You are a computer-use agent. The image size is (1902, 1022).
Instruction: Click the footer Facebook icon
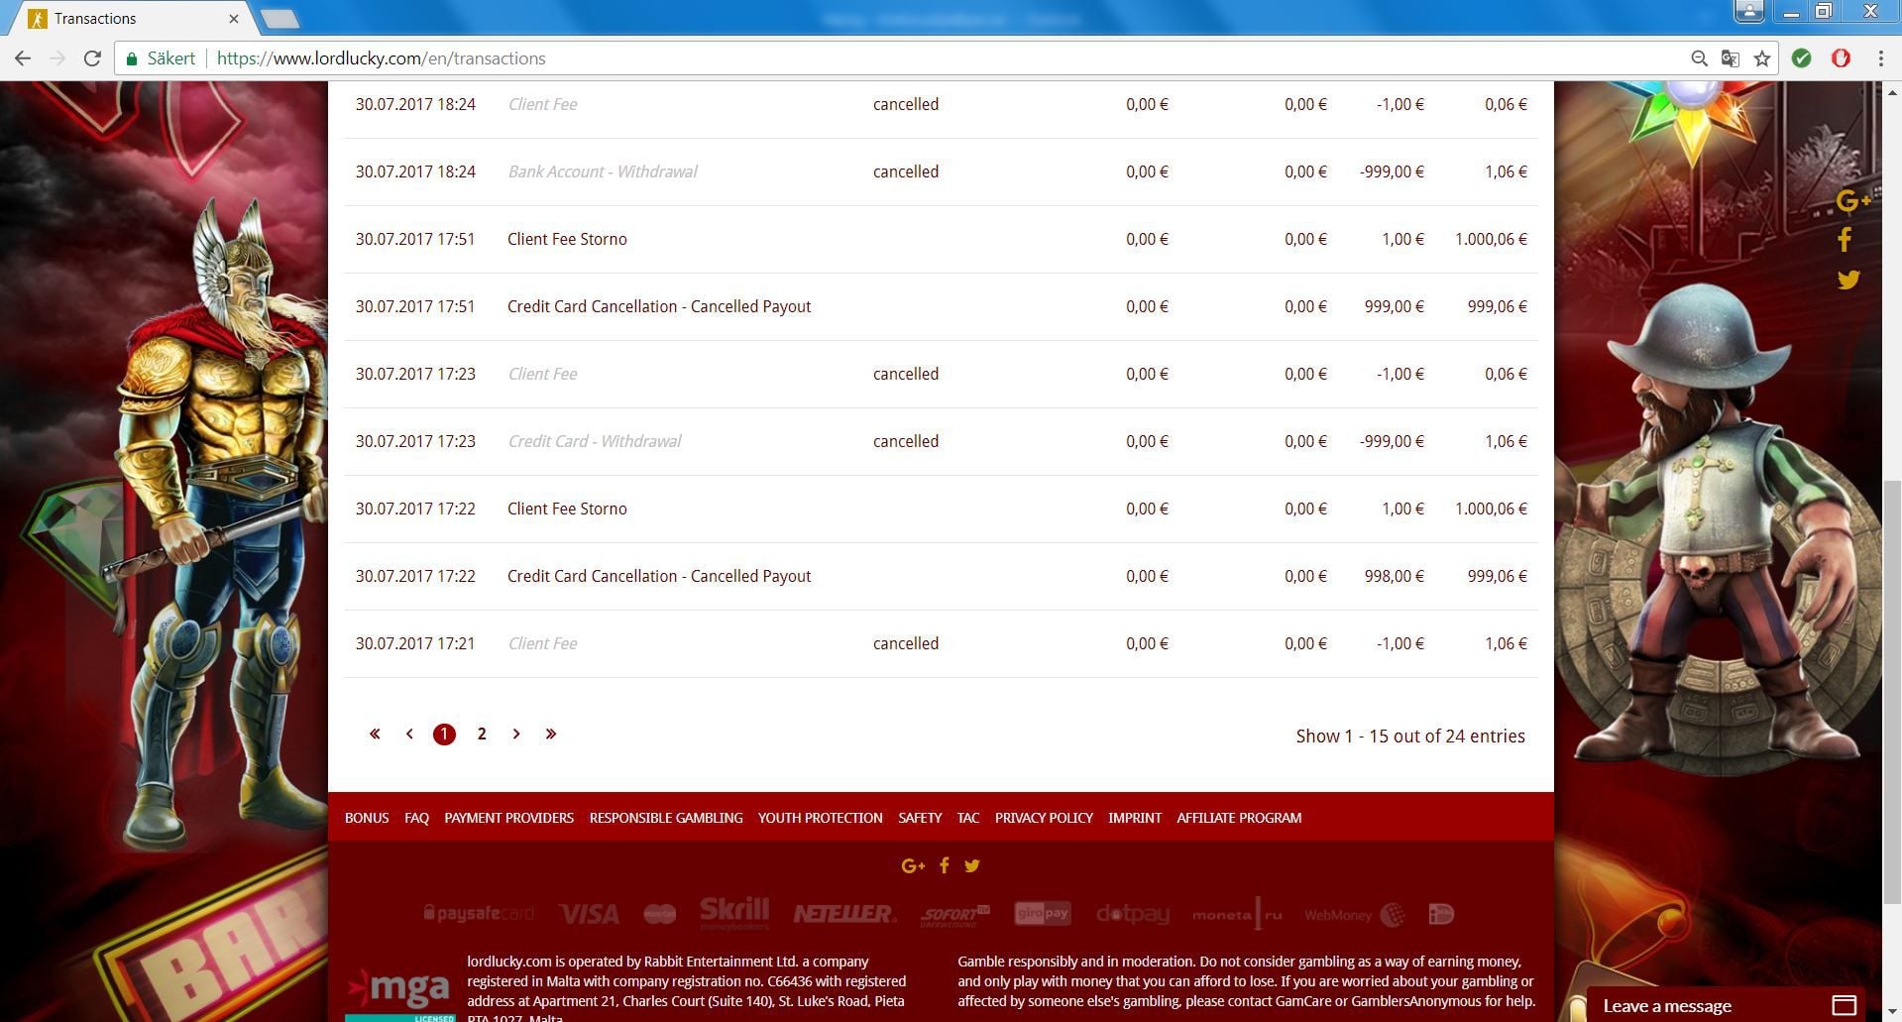944,865
